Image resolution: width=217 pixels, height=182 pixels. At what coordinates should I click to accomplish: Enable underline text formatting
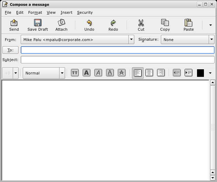pos(110,73)
